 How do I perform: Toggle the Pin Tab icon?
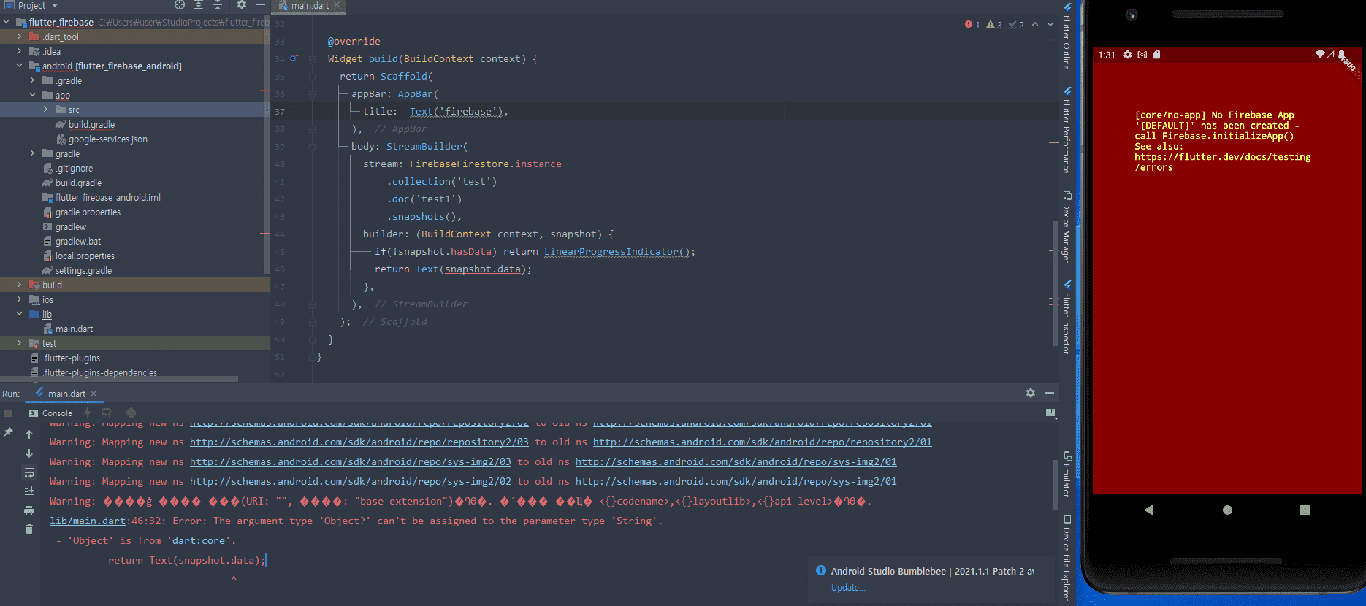(x=8, y=433)
